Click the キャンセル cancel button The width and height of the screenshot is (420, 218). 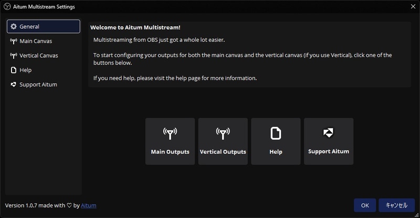[x=397, y=205]
